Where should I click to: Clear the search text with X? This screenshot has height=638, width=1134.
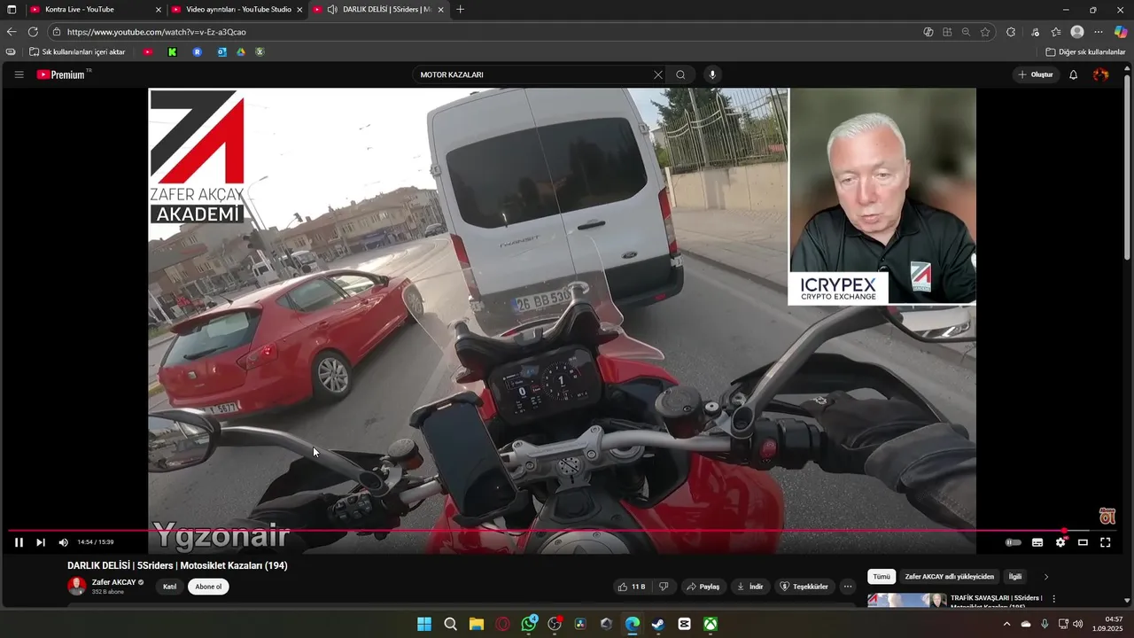657,74
